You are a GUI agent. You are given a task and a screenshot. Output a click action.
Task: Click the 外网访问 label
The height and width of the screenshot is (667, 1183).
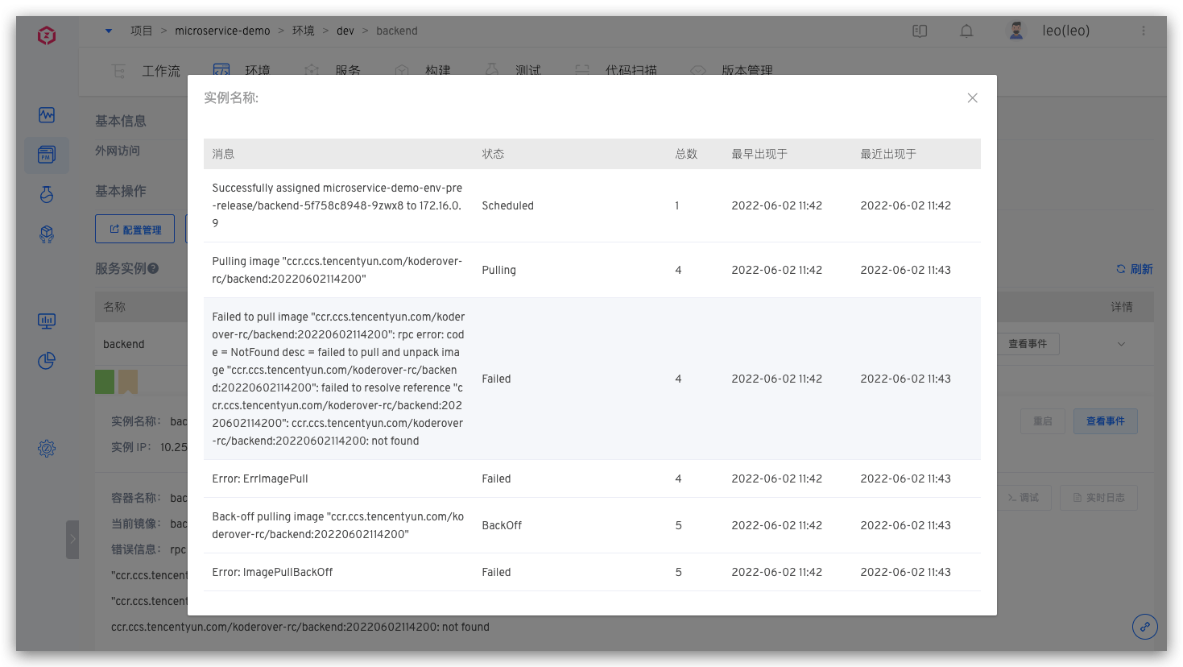pos(118,151)
